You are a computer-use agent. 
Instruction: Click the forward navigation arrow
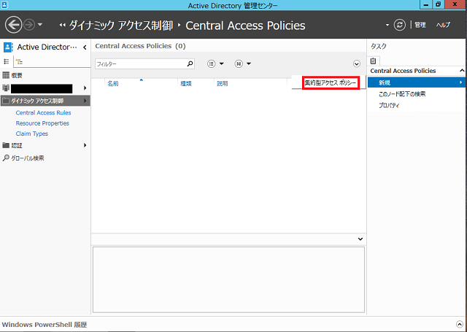click(28, 26)
